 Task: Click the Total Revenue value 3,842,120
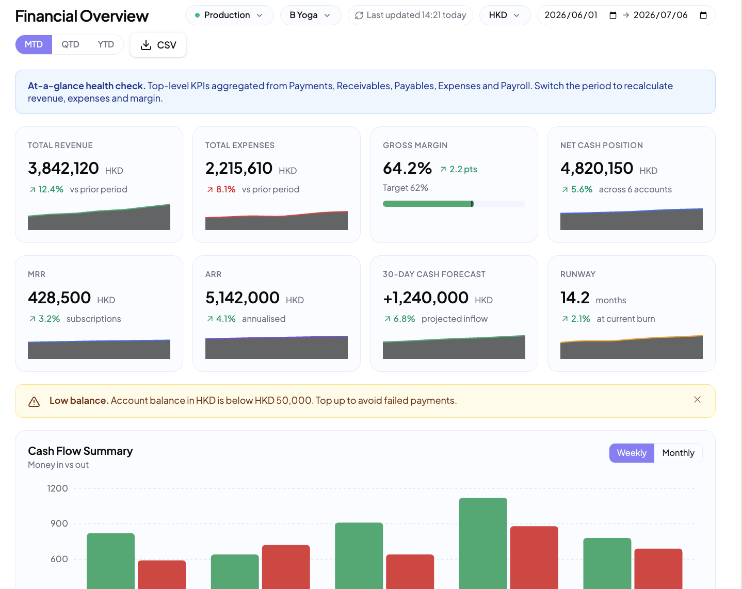click(x=63, y=168)
